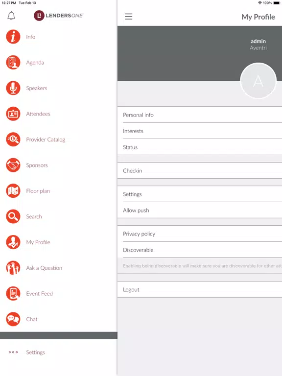Viewport: 282px width, 376px height.
Task: Tap the Speakers microphone icon
Action: (x=13, y=88)
